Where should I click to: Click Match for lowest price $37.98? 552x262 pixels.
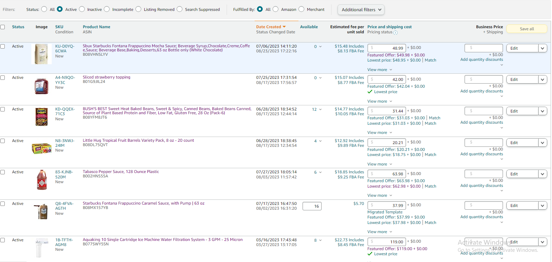[430, 223]
